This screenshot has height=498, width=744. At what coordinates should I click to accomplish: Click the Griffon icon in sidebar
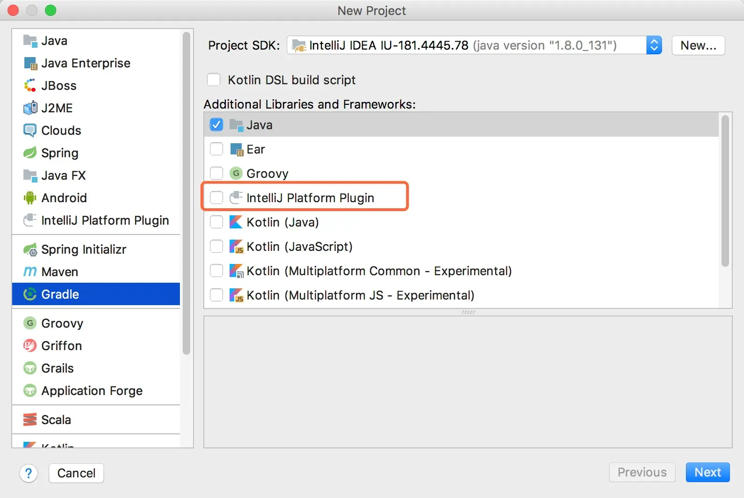pyautogui.click(x=30, y=345)
